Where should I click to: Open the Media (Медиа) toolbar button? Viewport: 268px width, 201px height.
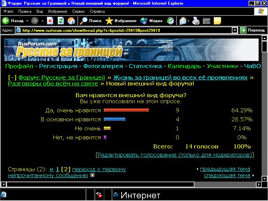point(151,21)
